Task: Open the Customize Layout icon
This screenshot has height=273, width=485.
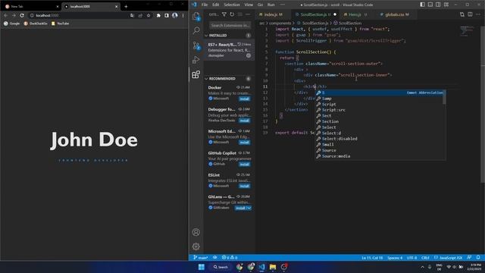Action: (446, 5)
